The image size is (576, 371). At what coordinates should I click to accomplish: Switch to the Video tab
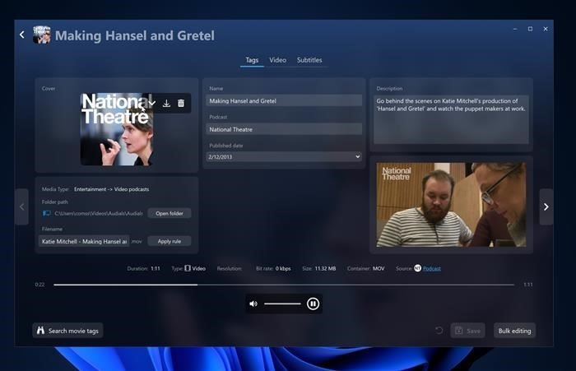(x=278, y=60)
